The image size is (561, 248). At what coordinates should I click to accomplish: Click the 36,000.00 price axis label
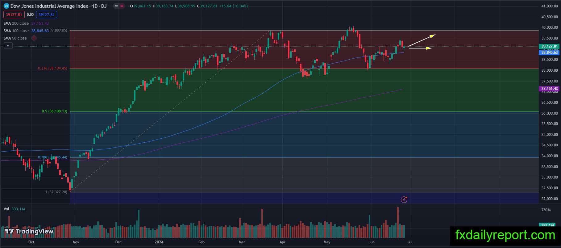[x=550, y=113]
